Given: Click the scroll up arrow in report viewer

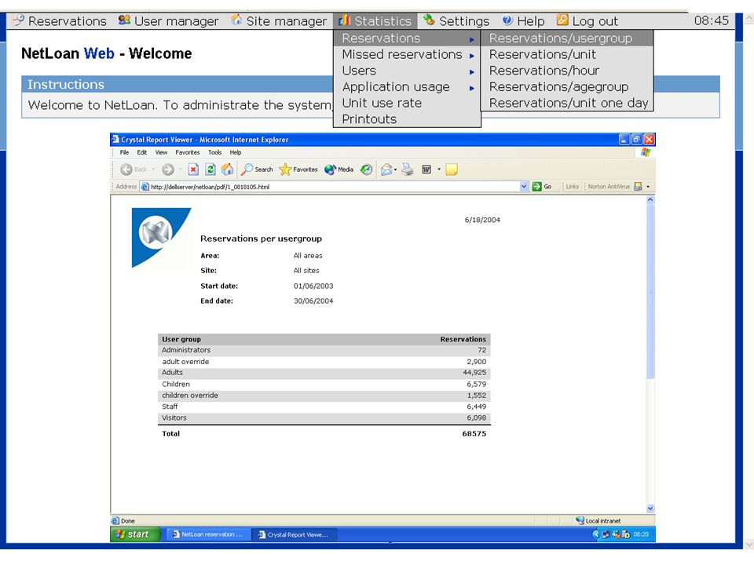Looking at the screenshot, I should (650, 199).
